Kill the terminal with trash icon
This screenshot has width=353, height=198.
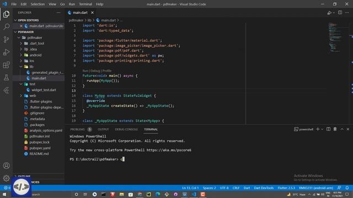335,129
